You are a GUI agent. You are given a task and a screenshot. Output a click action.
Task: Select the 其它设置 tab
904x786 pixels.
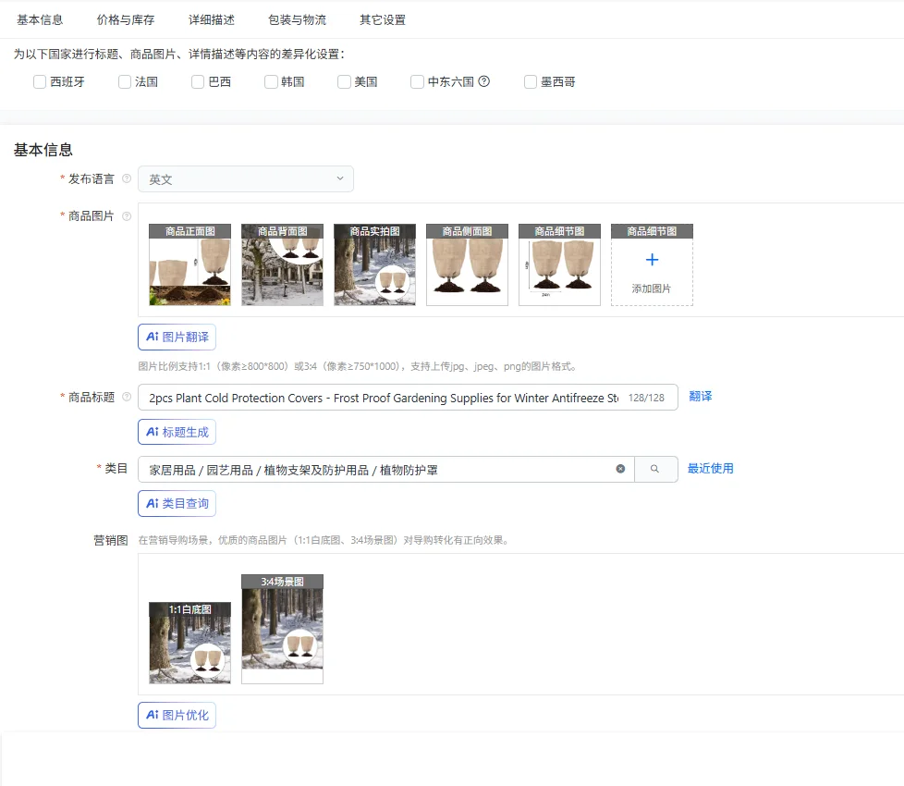click(383, 19)
